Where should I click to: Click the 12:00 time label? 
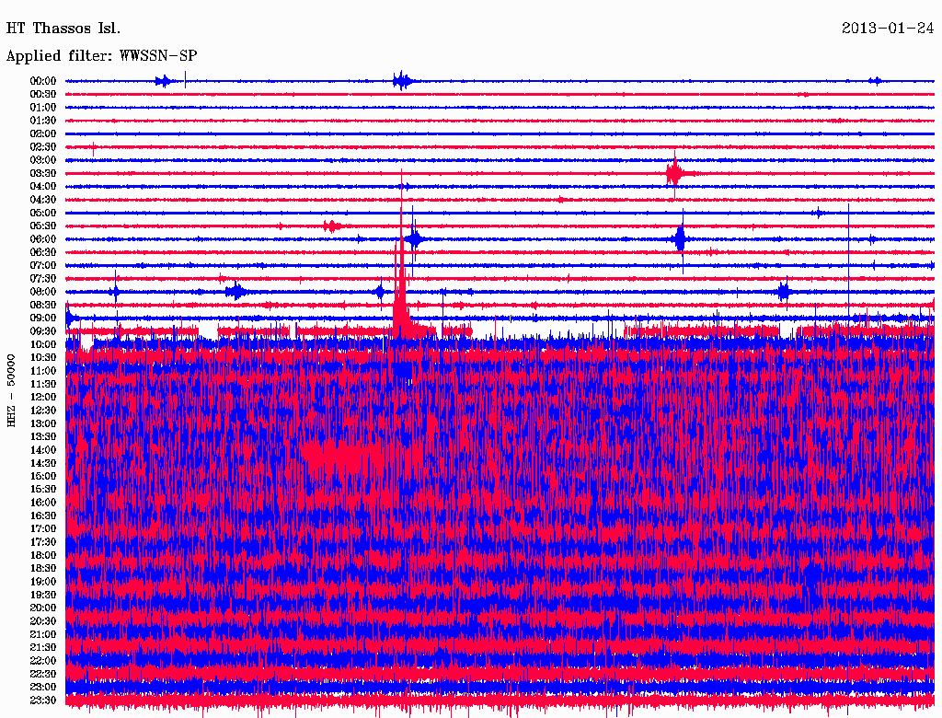(x=43, y=397)
